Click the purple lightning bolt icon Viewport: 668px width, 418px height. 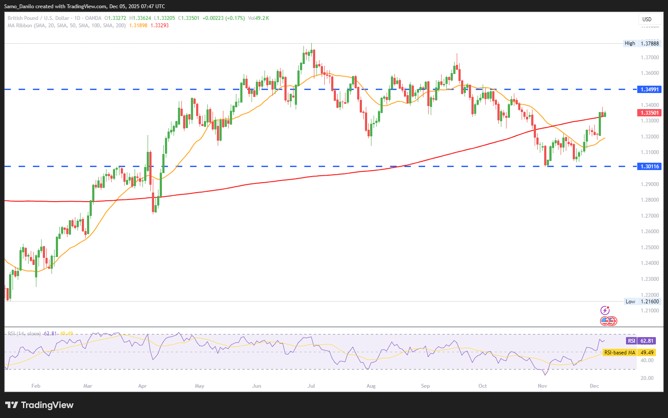[605, 310]
